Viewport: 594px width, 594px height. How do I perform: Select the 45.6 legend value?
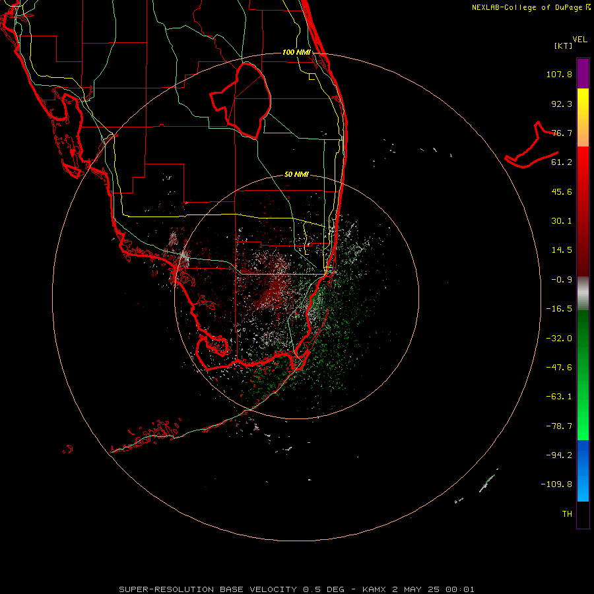(562, 191)
